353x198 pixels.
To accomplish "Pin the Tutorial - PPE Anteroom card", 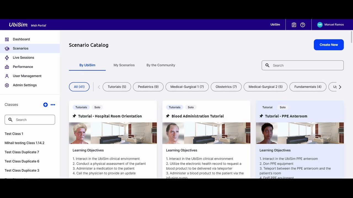I will pyautogui.click(x=261, y=116).
